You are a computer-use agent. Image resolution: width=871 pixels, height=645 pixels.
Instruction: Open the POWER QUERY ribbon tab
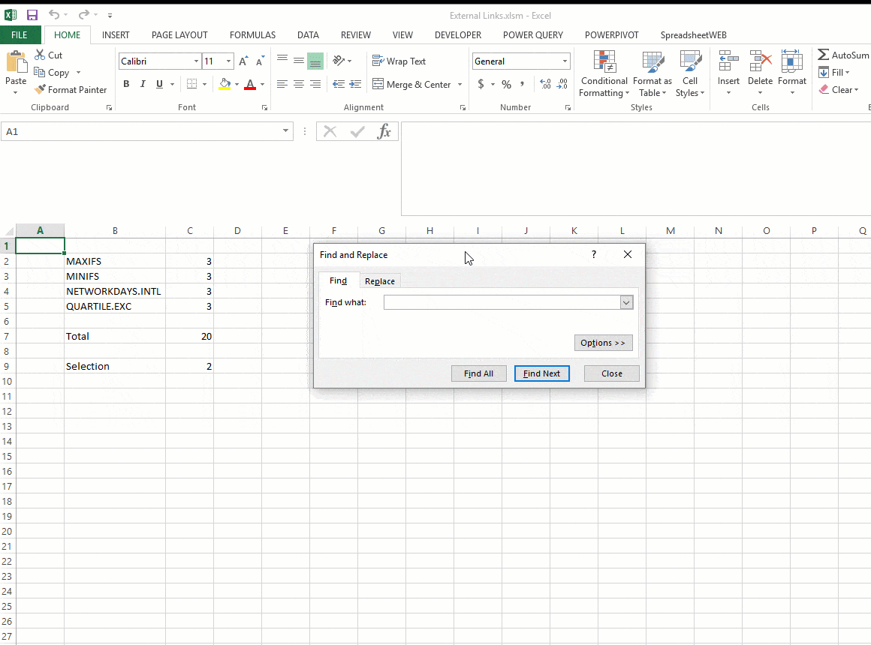pos(532,34)
